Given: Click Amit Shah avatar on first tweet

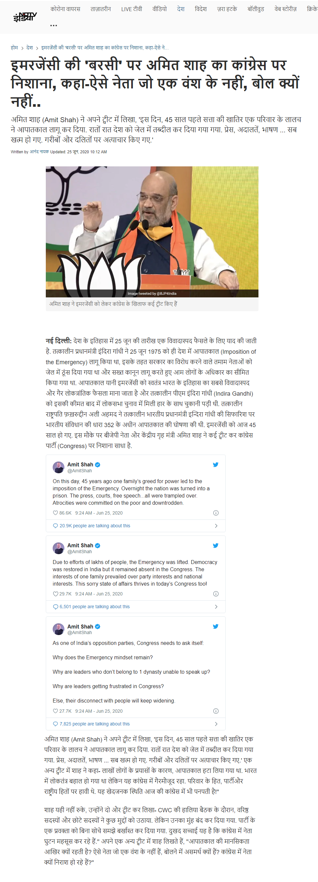Looking at the screenshot, I should (x=59, y=467).
